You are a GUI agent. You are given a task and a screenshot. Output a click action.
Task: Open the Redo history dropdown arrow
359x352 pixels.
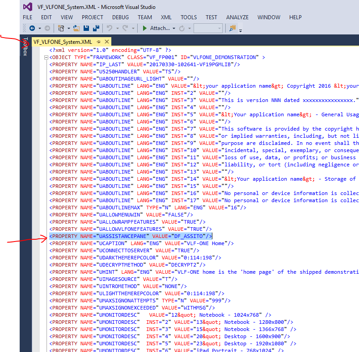point(133,28)
